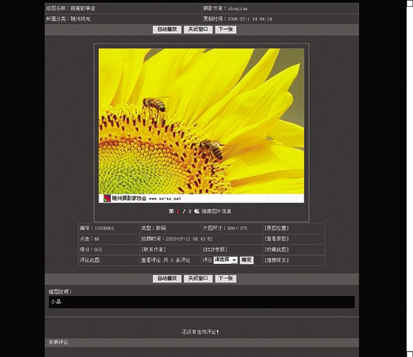
Task: Go to next image using top 下一张
Action: coord(225,30)
